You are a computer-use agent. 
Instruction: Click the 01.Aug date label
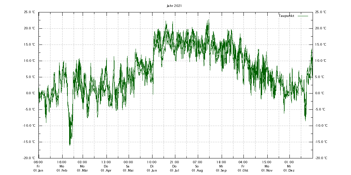pos(197,171)
